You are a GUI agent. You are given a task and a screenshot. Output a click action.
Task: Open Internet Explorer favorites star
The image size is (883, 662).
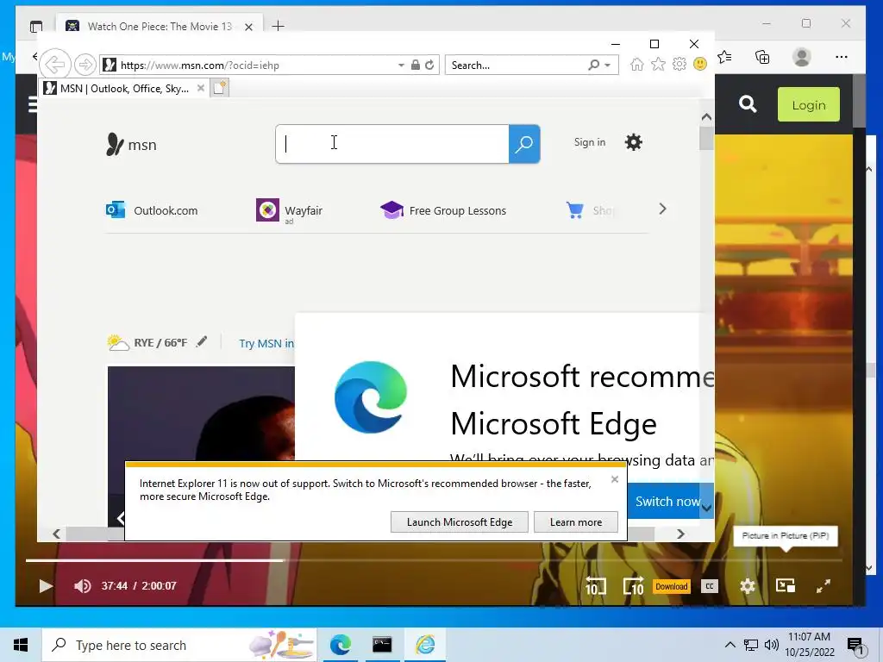click(x=658, y=65)
